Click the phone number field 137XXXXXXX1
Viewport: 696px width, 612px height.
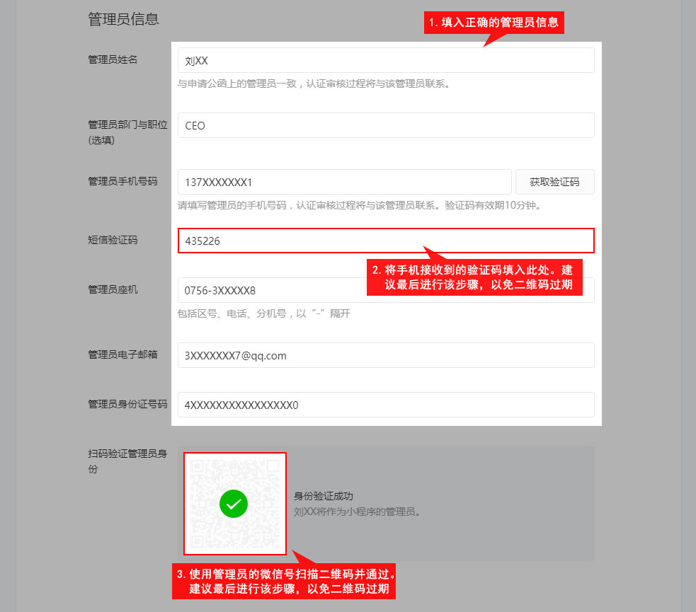coord(344,182)
